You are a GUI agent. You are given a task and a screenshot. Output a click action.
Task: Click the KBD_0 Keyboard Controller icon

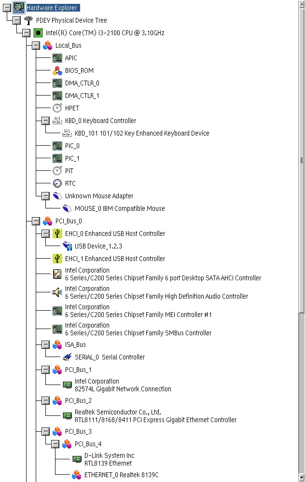point(57,121)
